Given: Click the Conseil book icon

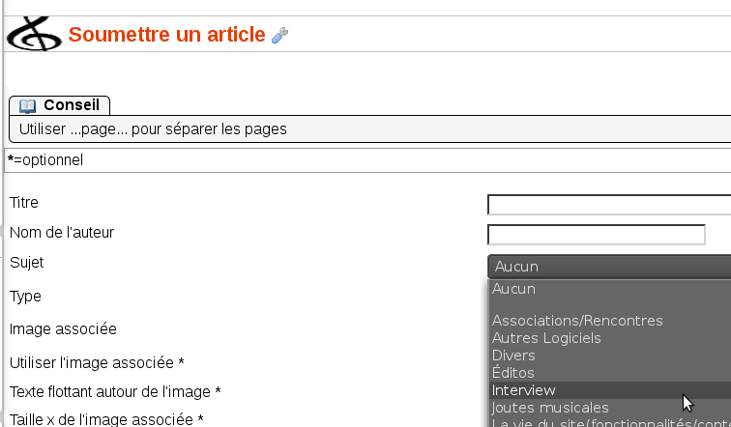Looking at the screenshot, I should (27, 105).
